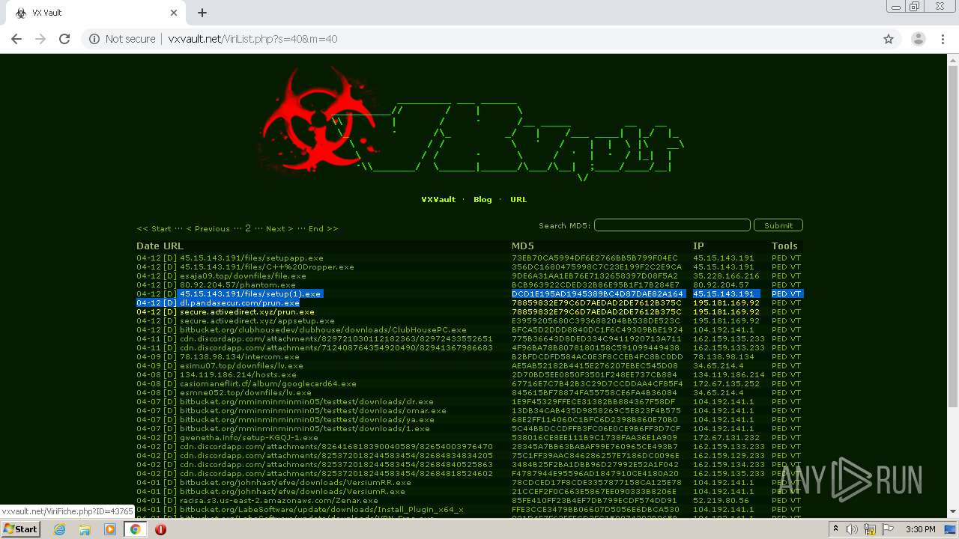Close the VX Vault tab
Screen dimensions: 959x539
(174, 13)
